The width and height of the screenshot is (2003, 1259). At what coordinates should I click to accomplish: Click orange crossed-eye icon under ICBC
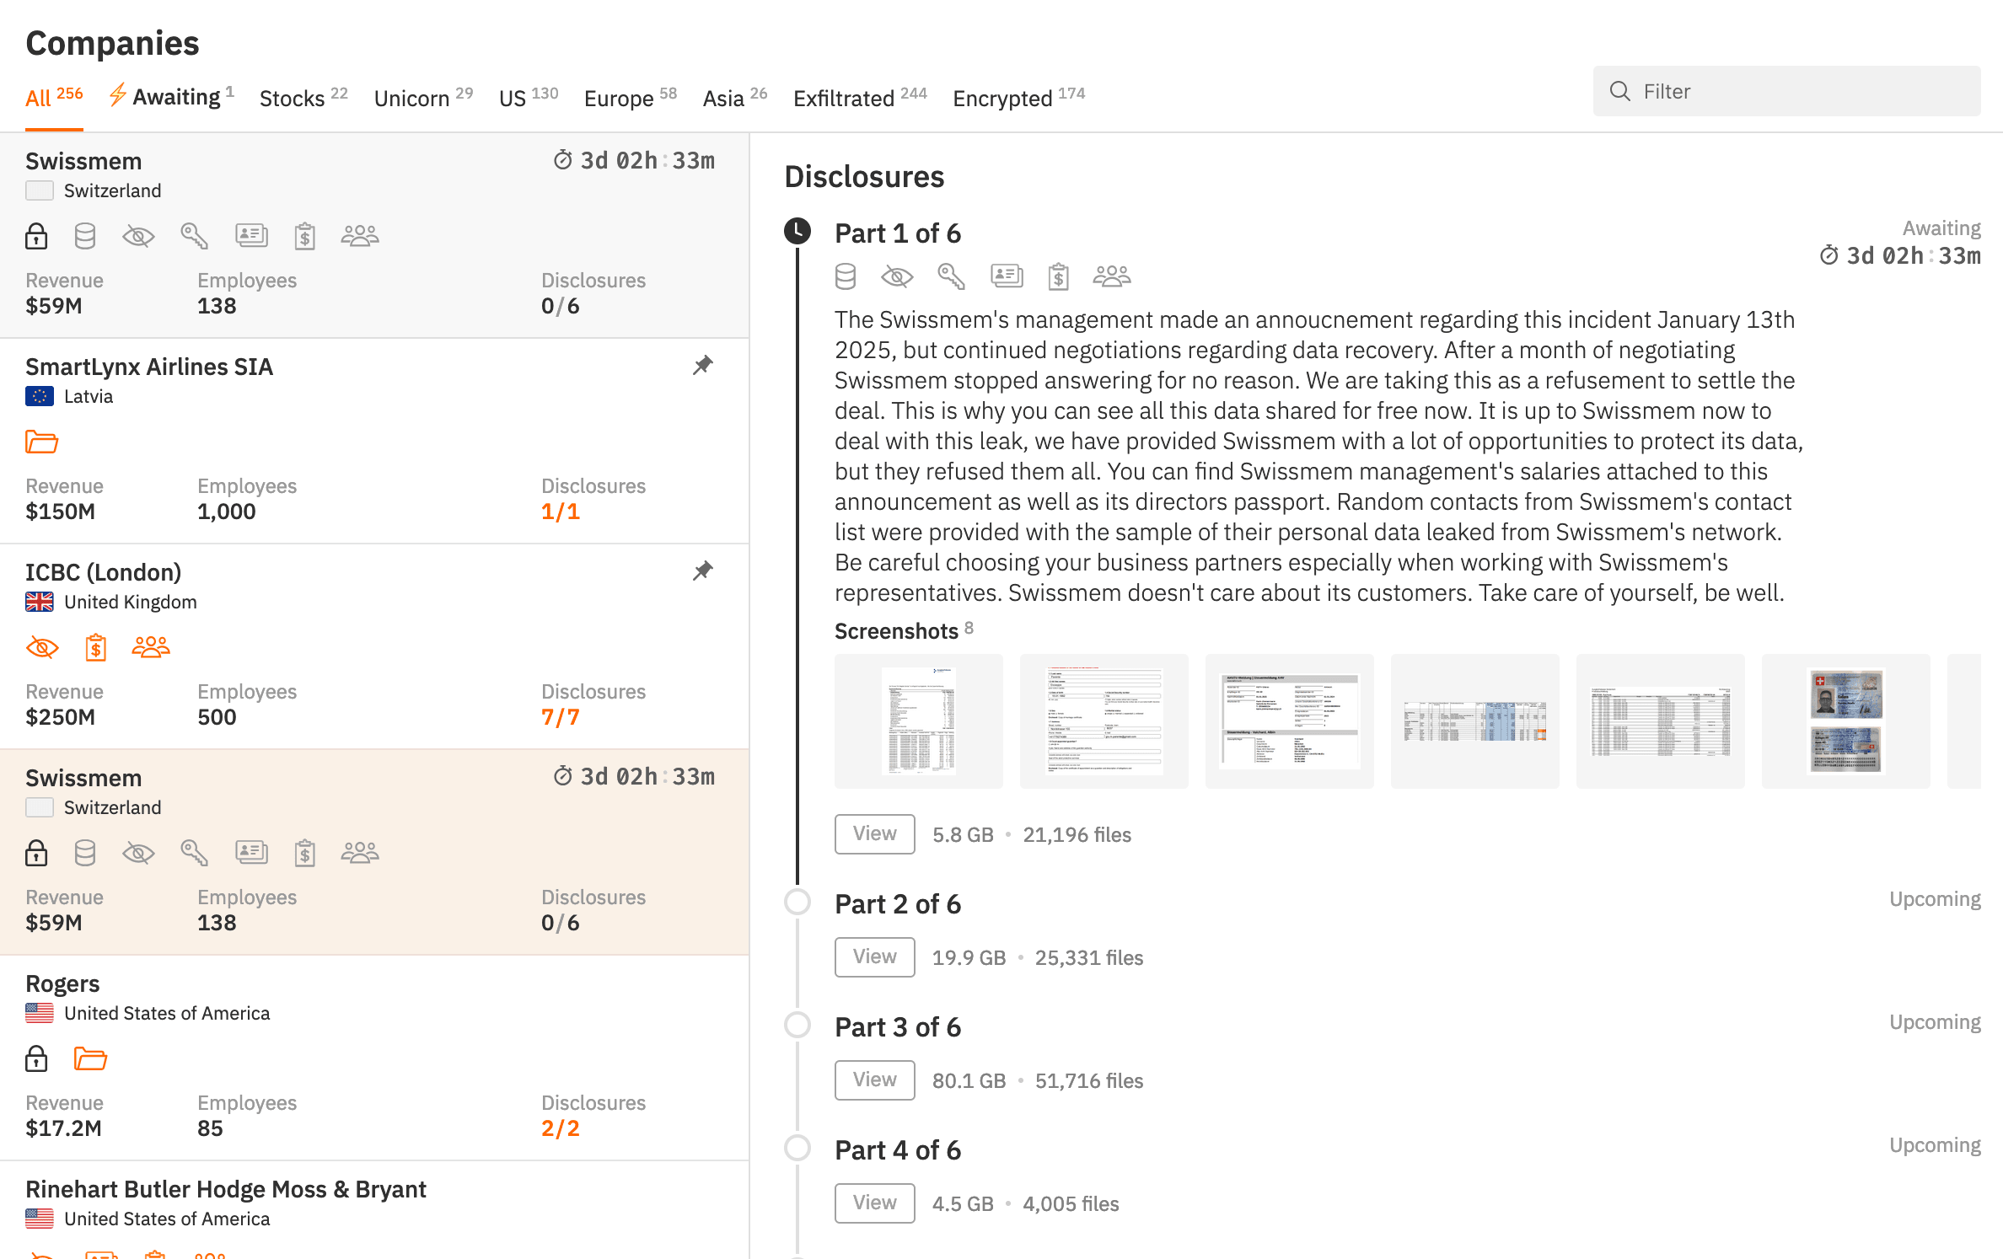pyautogui.click(x=42, y=647)
